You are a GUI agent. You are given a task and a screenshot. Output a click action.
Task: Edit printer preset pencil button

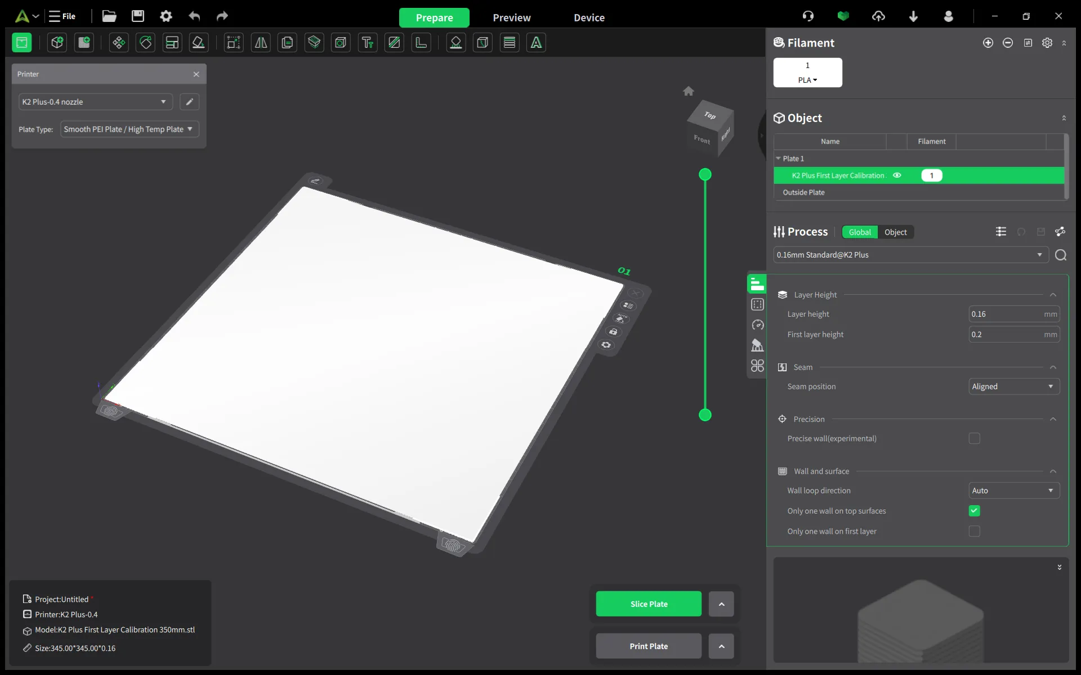pos(190,102)
